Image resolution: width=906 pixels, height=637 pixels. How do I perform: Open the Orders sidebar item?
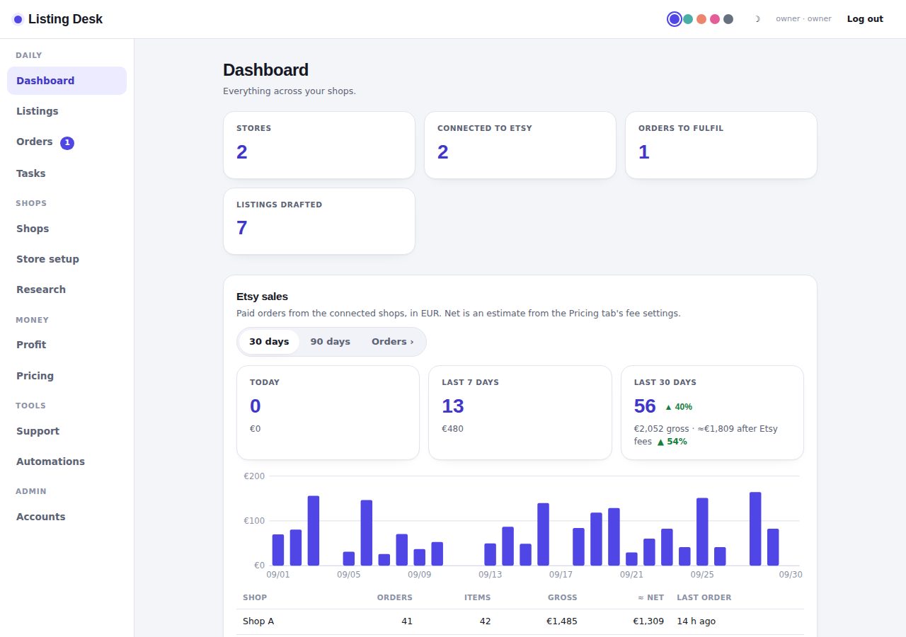pyautogui.click(x=67, y=142)
